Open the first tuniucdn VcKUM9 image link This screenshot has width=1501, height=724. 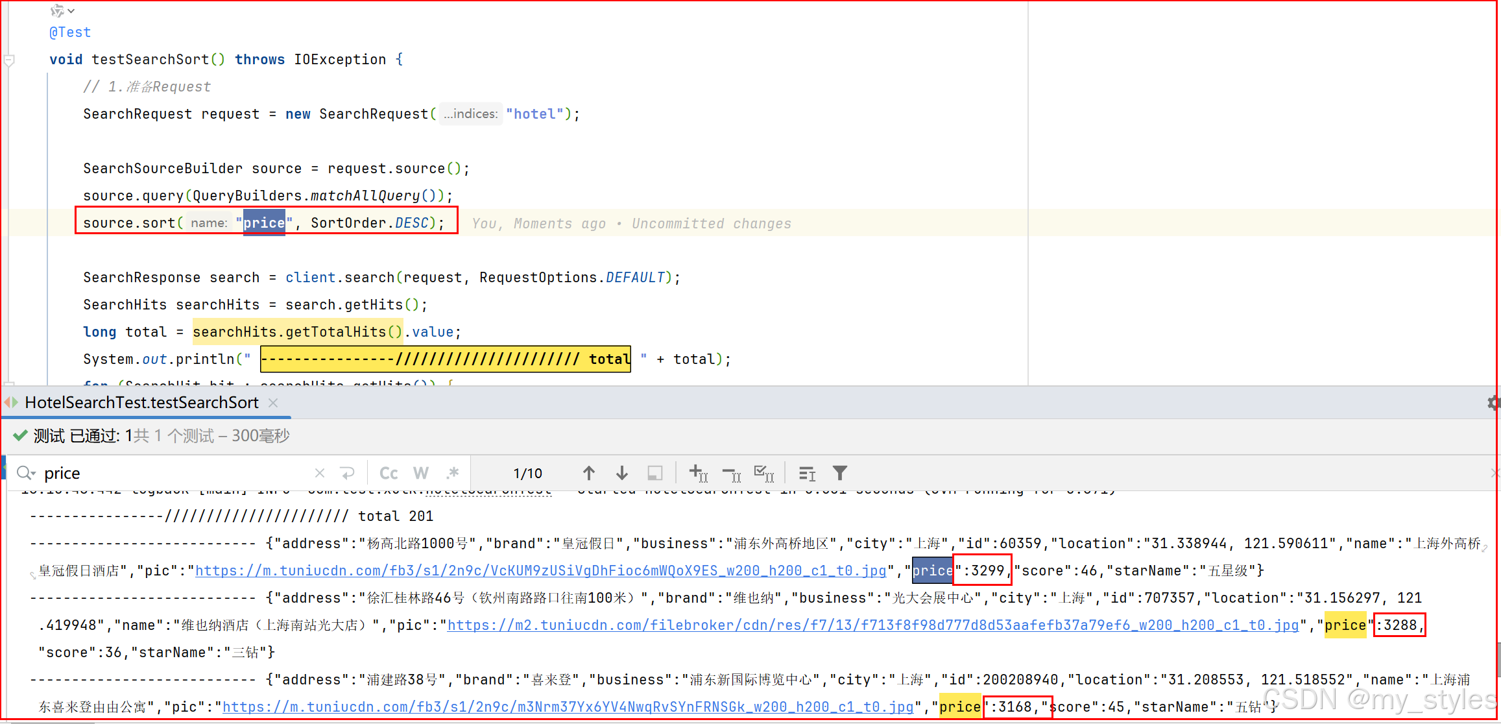tap(540, 570)
